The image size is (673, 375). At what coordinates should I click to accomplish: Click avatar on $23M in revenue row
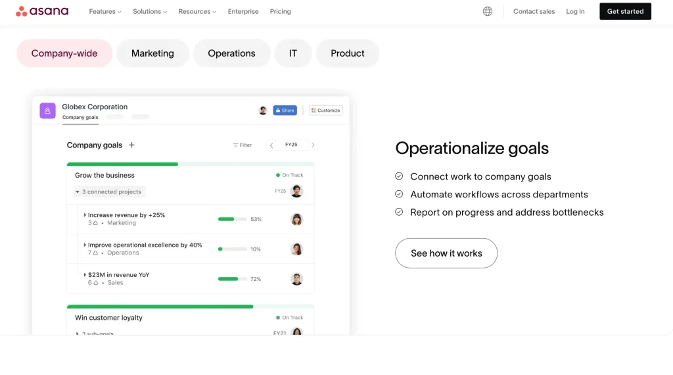pos(296,279)
